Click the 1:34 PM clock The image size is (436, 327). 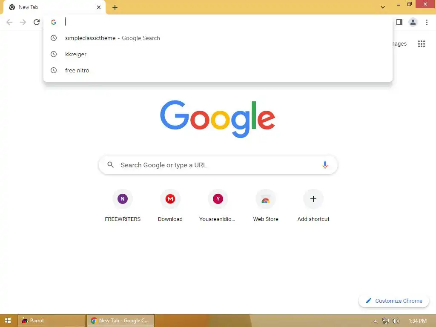[418, 321]
